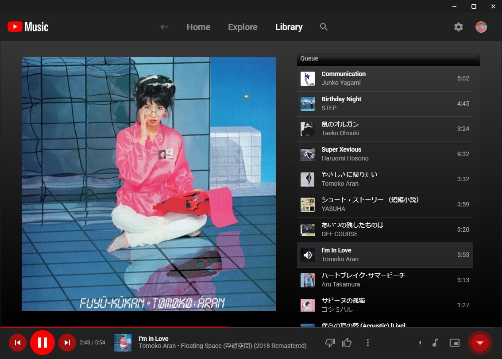The height and width of the screenshot is (359, 502).
Task: Open settings via the gear icon
Action: pyautogui.click(x=459, y=27)
